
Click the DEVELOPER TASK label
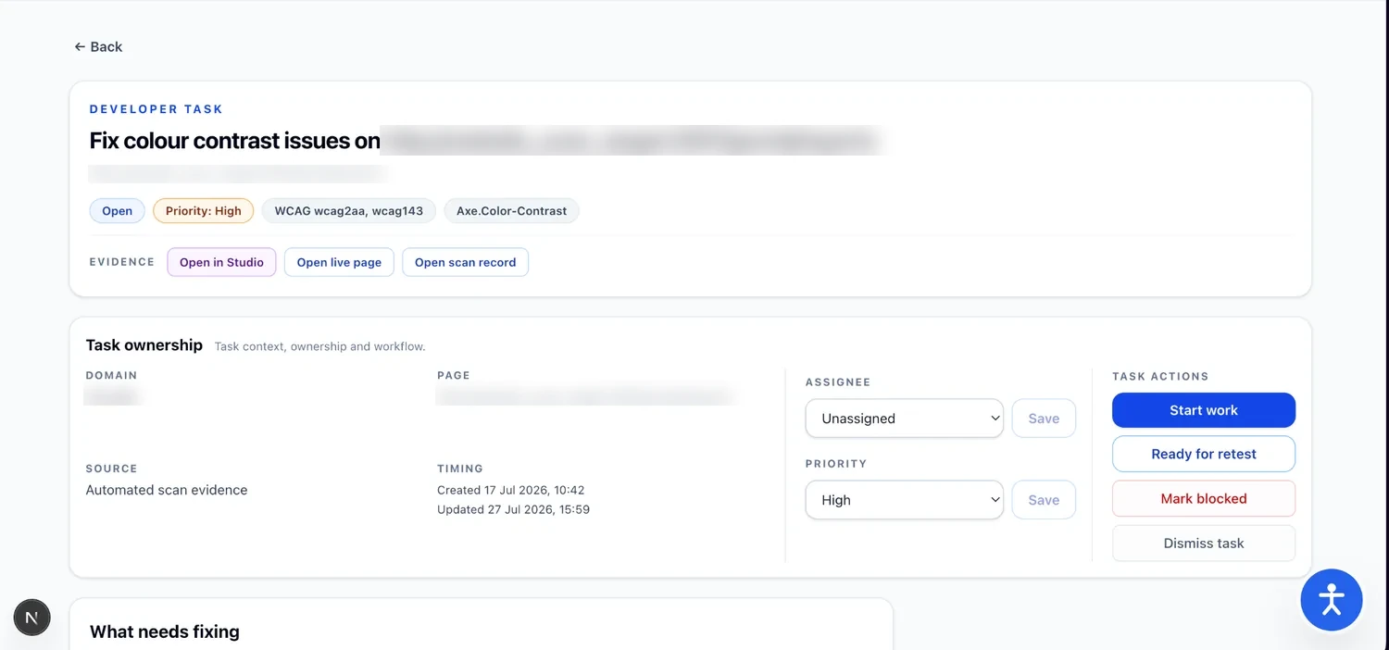156,109
